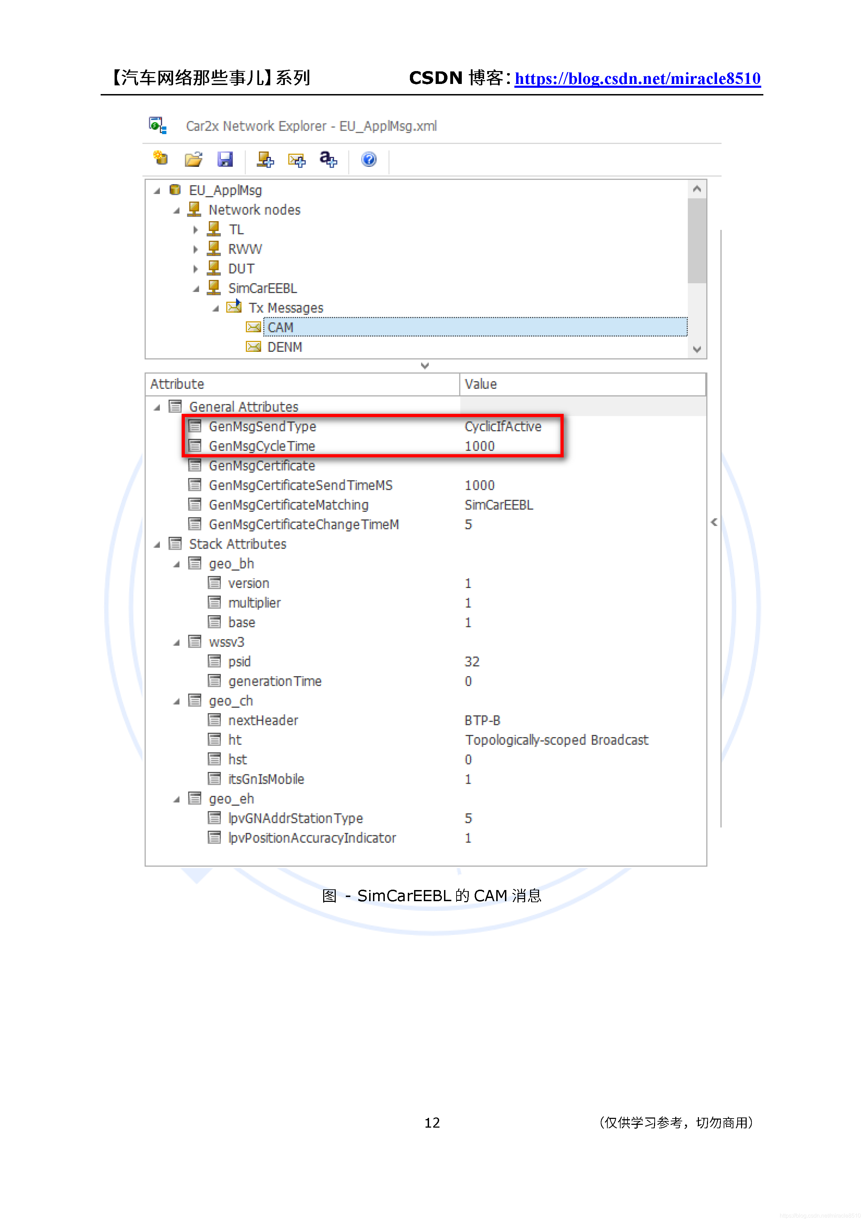The height and width of the screenshot is (1222, 864).
Task: Click the Add attribute 'a' toolbar icon
Action: click(x=328, y=159)
